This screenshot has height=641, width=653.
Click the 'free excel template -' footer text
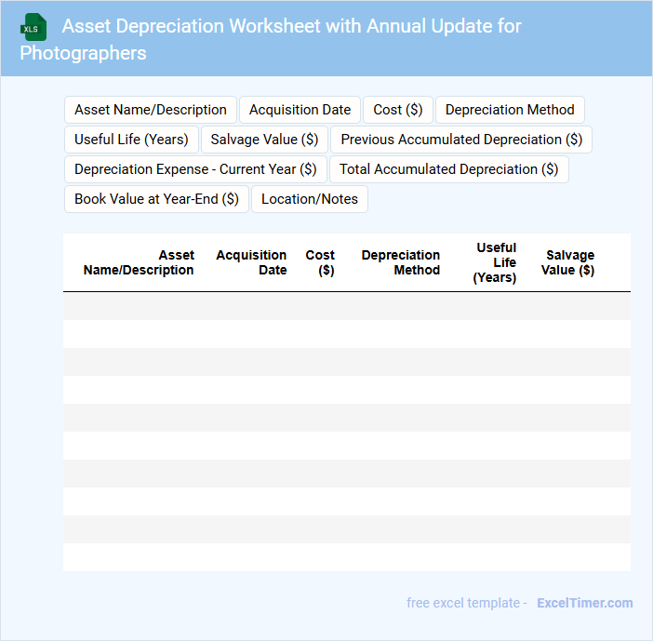(467, 603)
